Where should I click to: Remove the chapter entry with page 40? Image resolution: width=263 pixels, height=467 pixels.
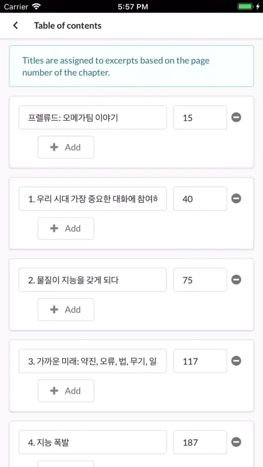point(236,198)
